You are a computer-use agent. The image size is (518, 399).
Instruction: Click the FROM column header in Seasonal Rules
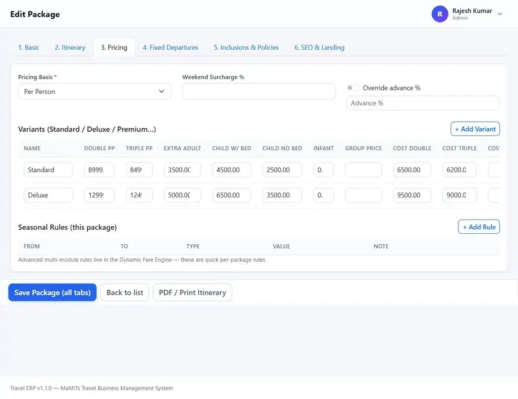click(32, 246)
